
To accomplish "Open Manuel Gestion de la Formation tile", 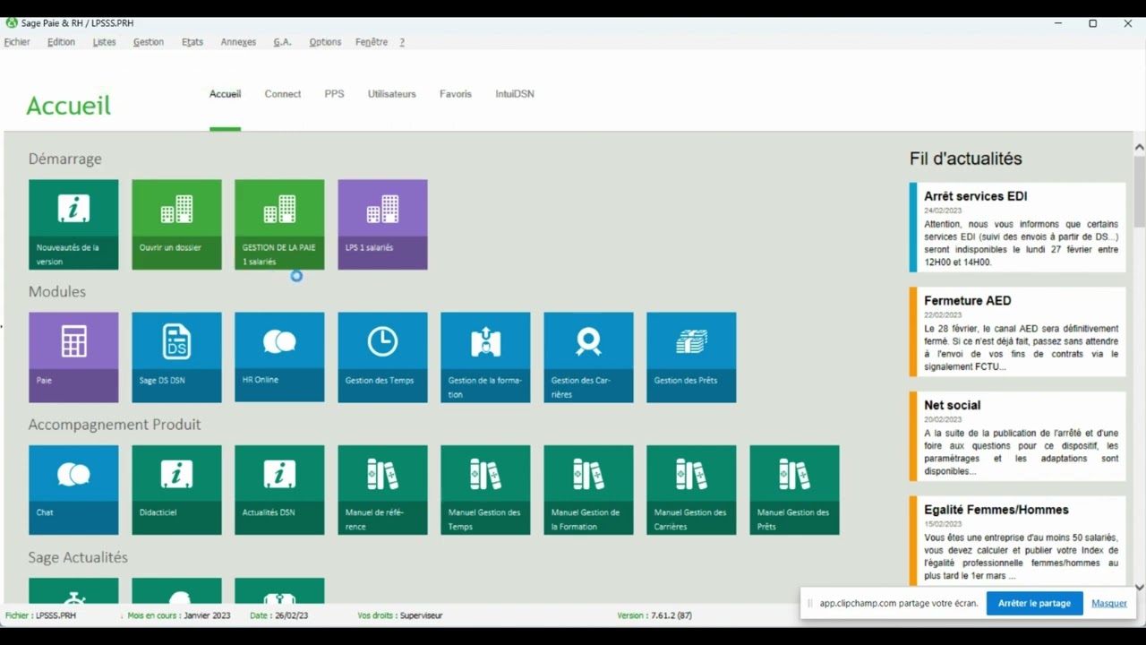I will 588,490.
